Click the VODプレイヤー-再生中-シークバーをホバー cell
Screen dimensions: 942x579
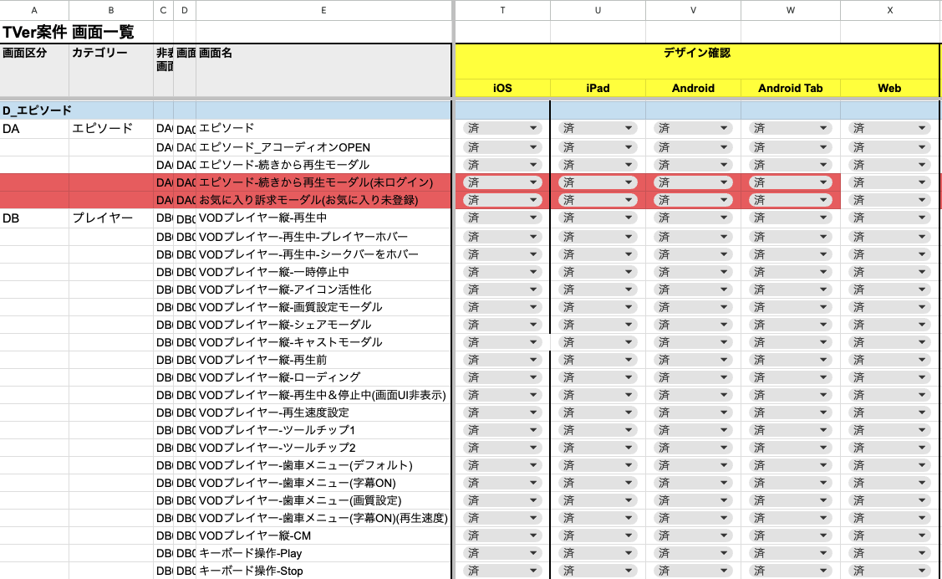click(323, 254)
